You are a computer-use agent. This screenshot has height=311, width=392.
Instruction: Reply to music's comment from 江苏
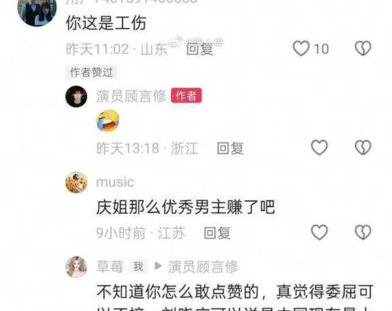click(x=217, y=233)
